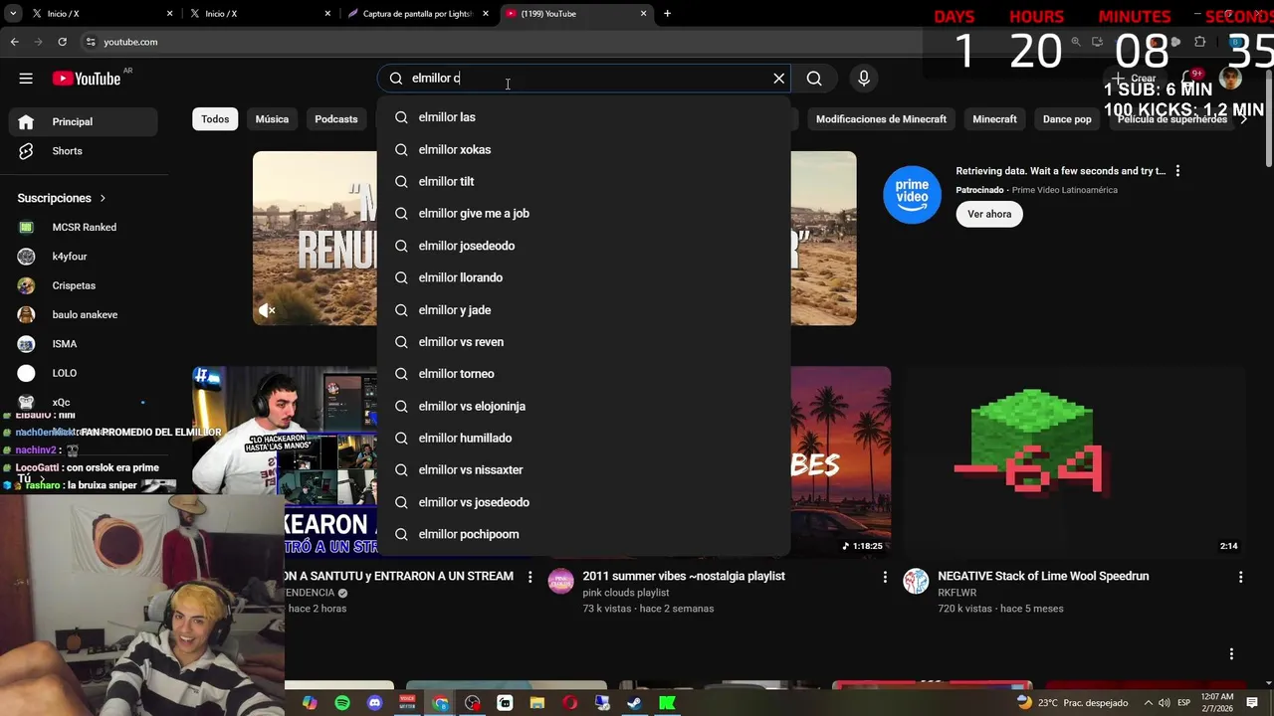1274x716 pixels.
Task: Open Crispetas subscription channel
Action: [84, 285]
